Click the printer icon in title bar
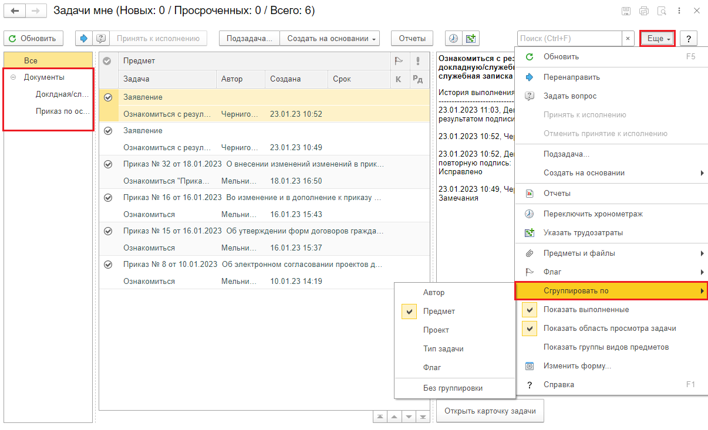The image size is (708, 430). click(644, 11)
